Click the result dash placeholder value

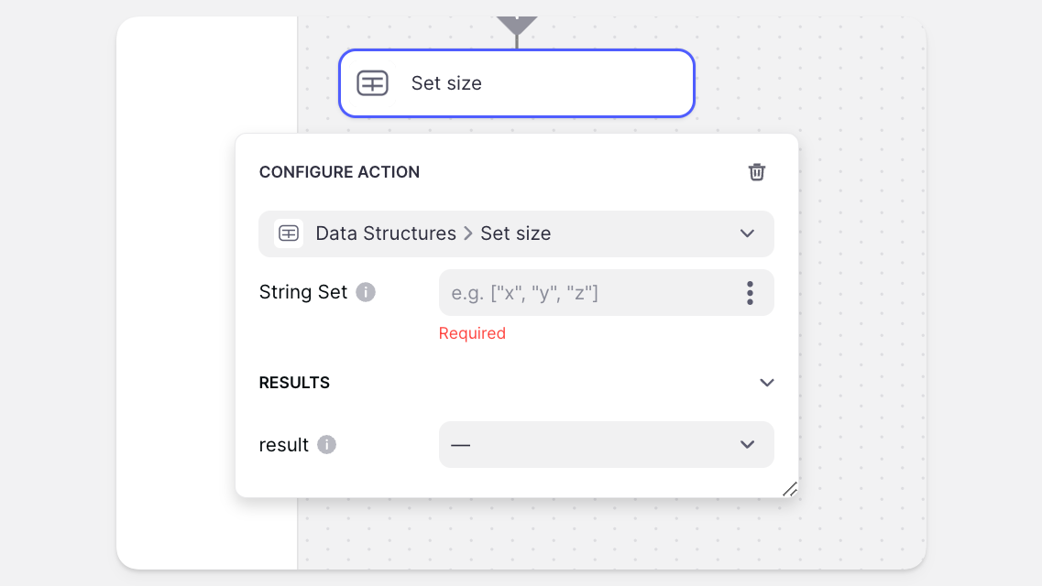click(x=460, y=445)
